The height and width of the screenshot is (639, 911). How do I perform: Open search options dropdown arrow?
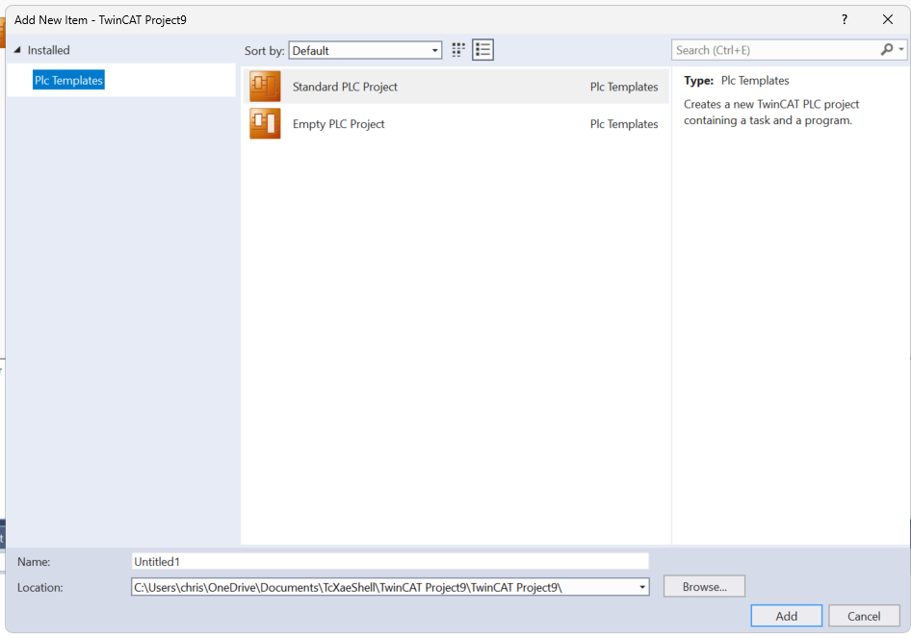(x=901, y=50)
